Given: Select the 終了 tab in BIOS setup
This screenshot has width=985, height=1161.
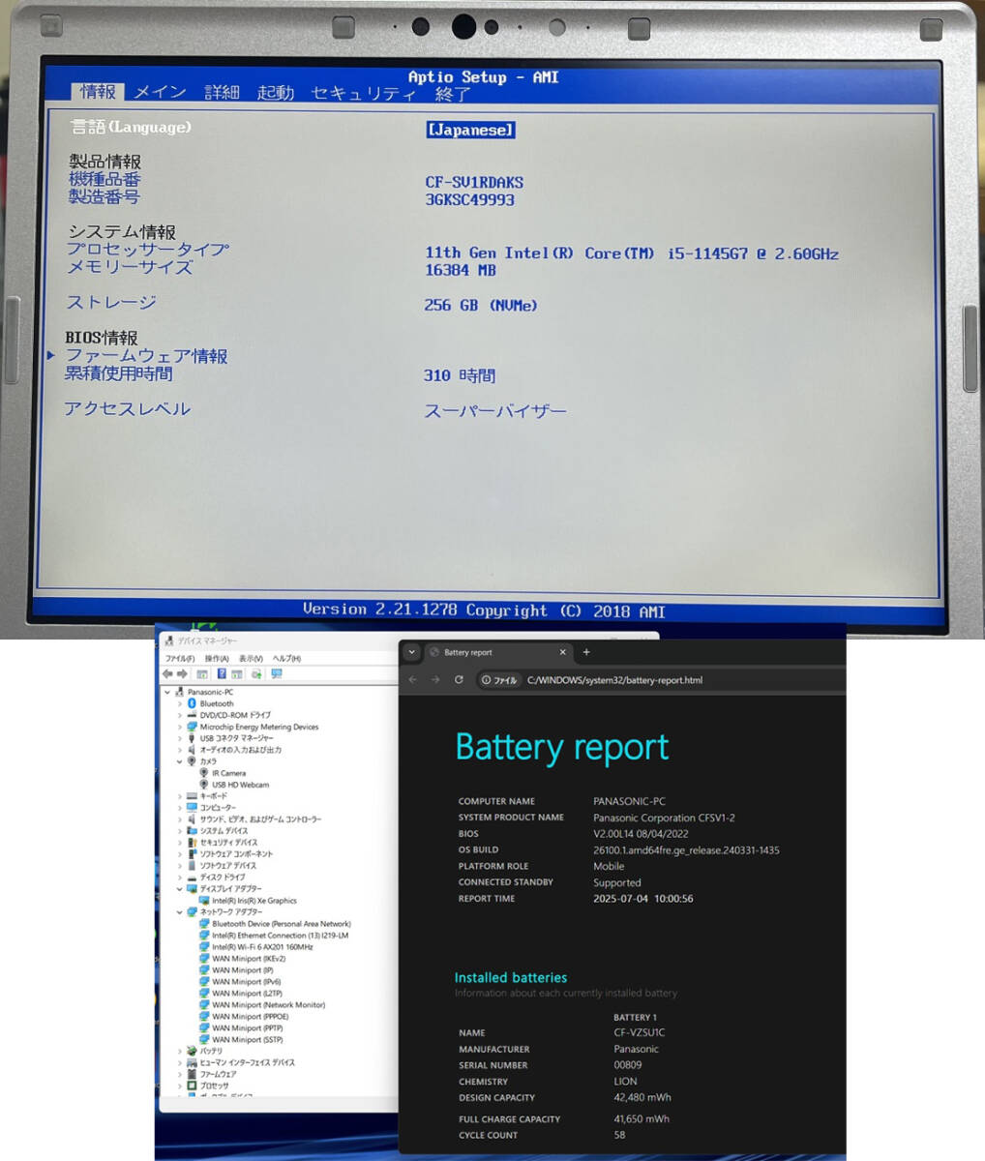Looking at the screenshot, I should 453,94.
